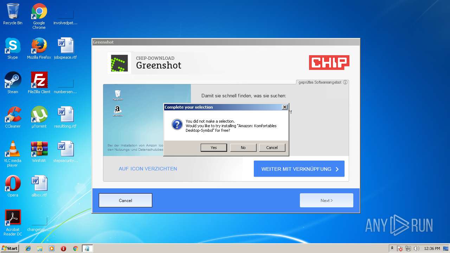Click the 'Damit sie schnell finden' text

(x=244, y=96)
